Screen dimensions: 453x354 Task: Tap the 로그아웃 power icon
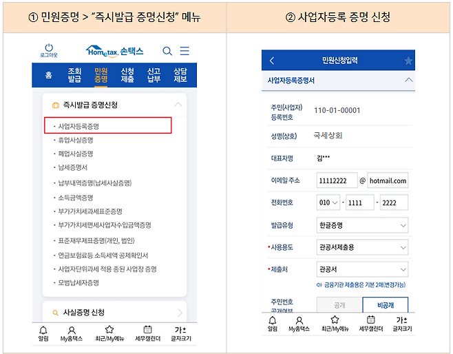point(48,48)
